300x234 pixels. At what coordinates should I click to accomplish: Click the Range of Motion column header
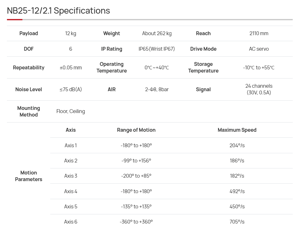point(136,130)
